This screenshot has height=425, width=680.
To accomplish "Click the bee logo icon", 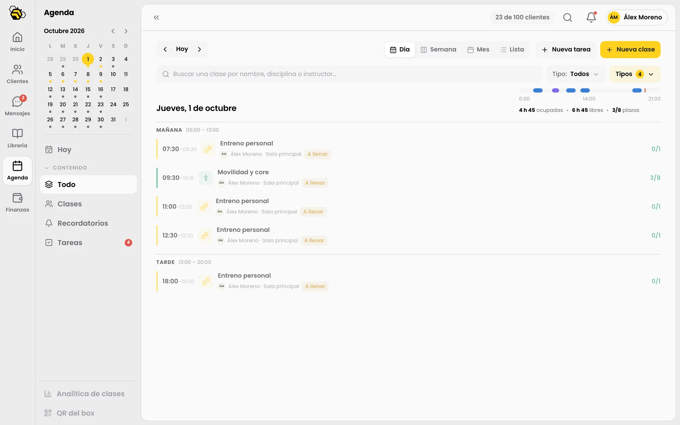I will coord(17,13).
